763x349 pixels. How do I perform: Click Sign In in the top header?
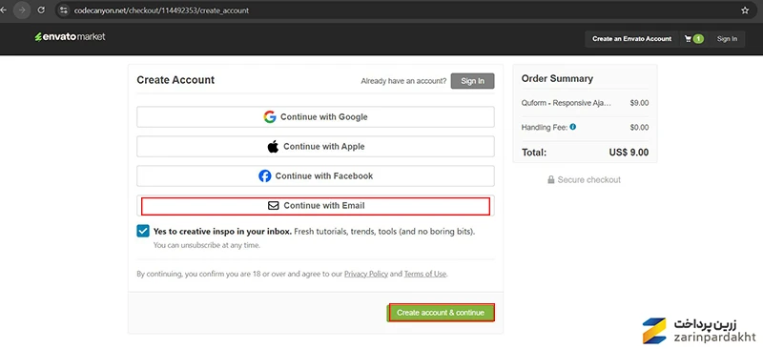click(727, 39)
